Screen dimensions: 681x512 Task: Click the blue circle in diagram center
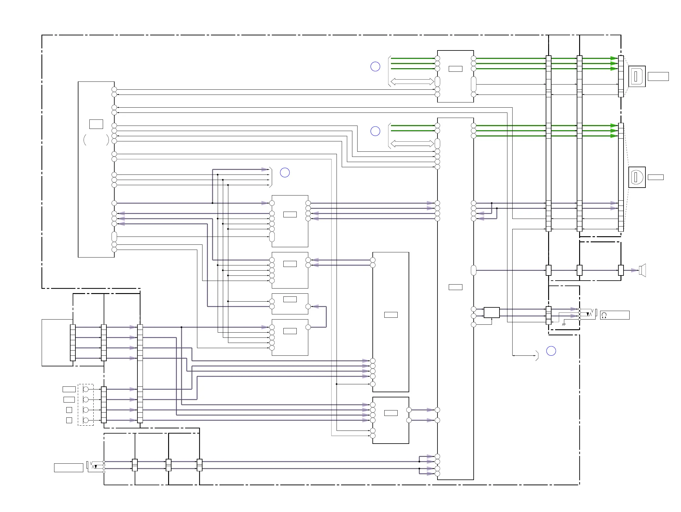[285, 173]
